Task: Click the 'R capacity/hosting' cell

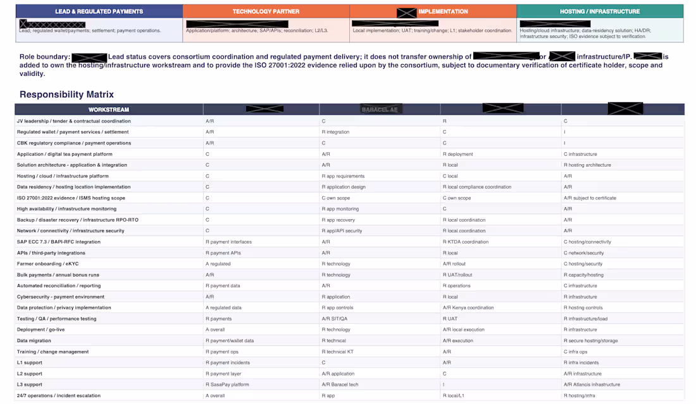Action: tap(584, 275)
